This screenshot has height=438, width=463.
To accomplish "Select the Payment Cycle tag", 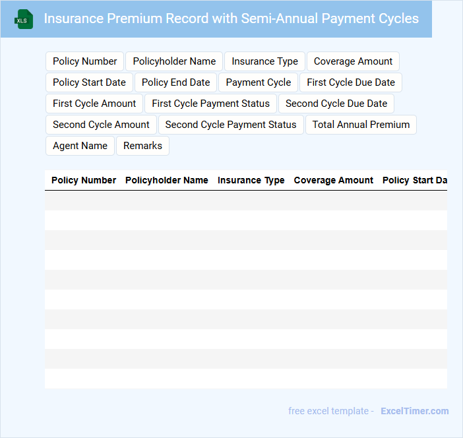I will point(258,82).
